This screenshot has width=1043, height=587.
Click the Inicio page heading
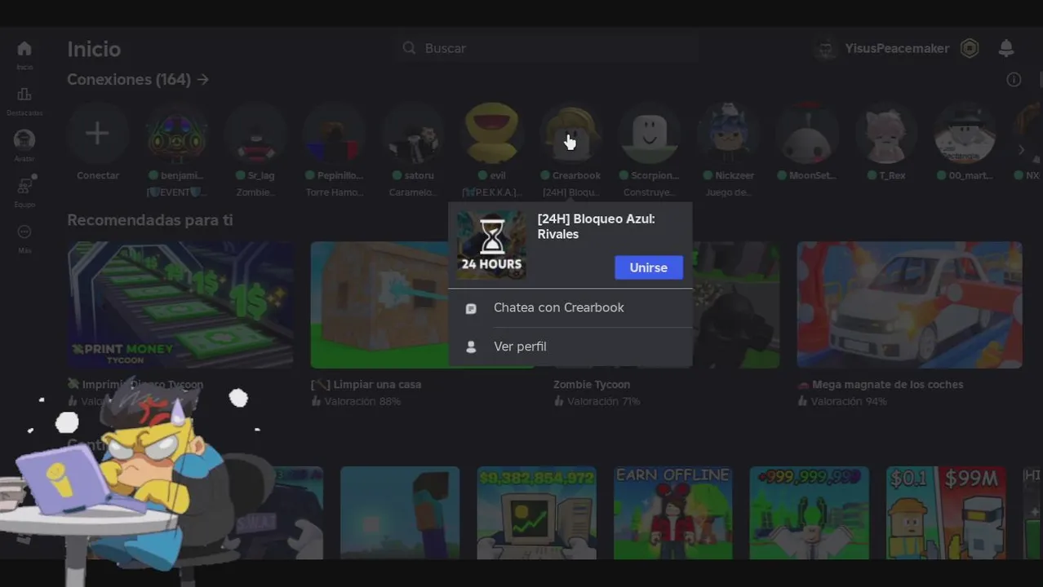point(94,49)
